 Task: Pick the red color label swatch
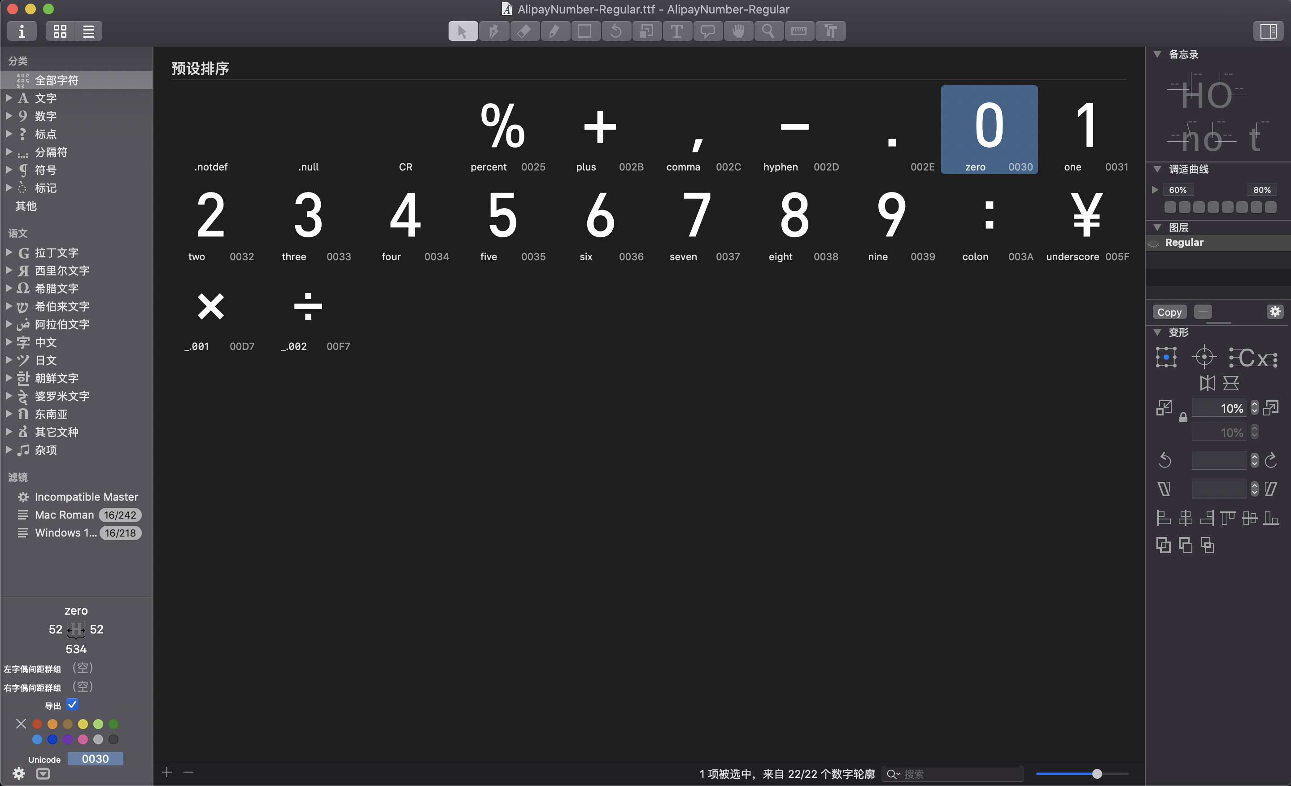(x=37, y=724)
